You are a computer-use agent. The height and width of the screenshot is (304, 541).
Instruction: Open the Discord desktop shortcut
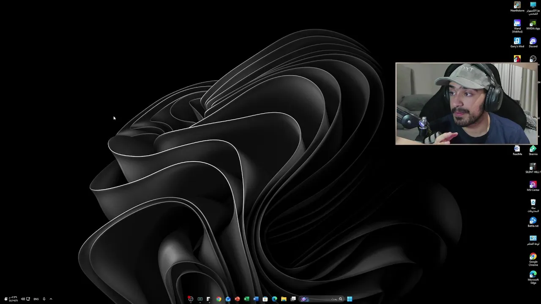coord(533,43)
